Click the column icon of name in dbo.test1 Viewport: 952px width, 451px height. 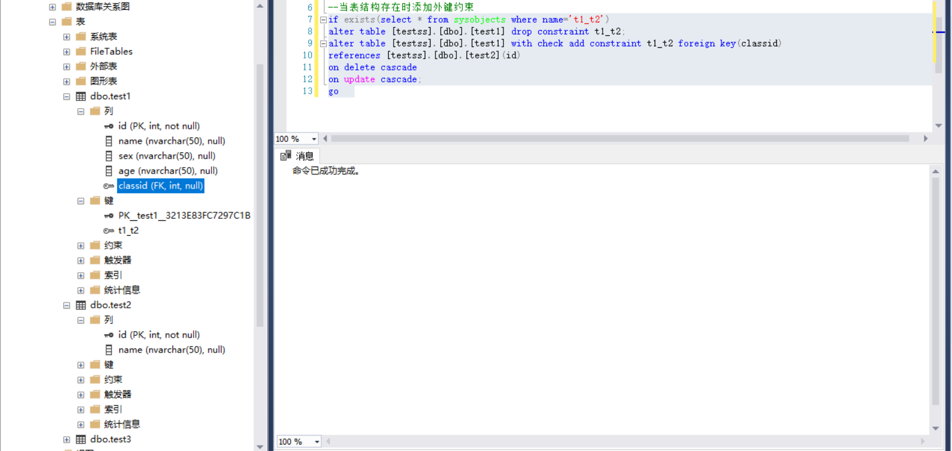coord(109,141)
